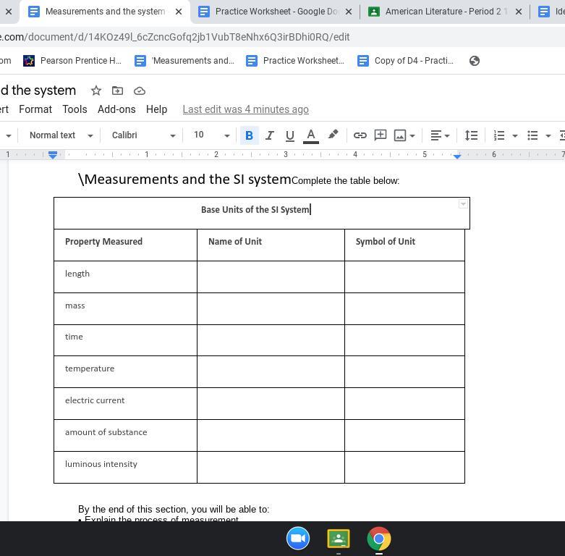Click the insert link icon

click(x=360, y=135)
